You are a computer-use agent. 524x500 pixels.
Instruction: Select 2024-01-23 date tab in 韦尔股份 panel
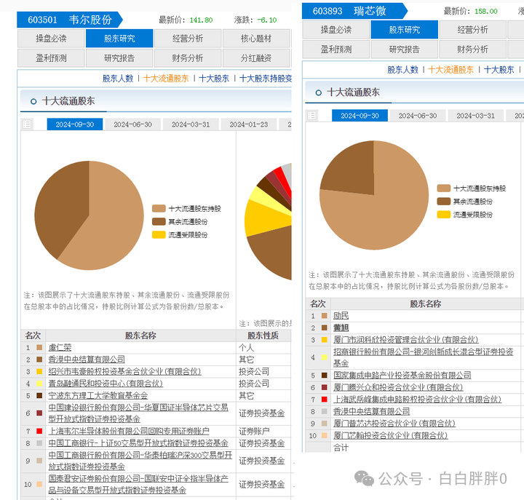click(x=249, y=124)
